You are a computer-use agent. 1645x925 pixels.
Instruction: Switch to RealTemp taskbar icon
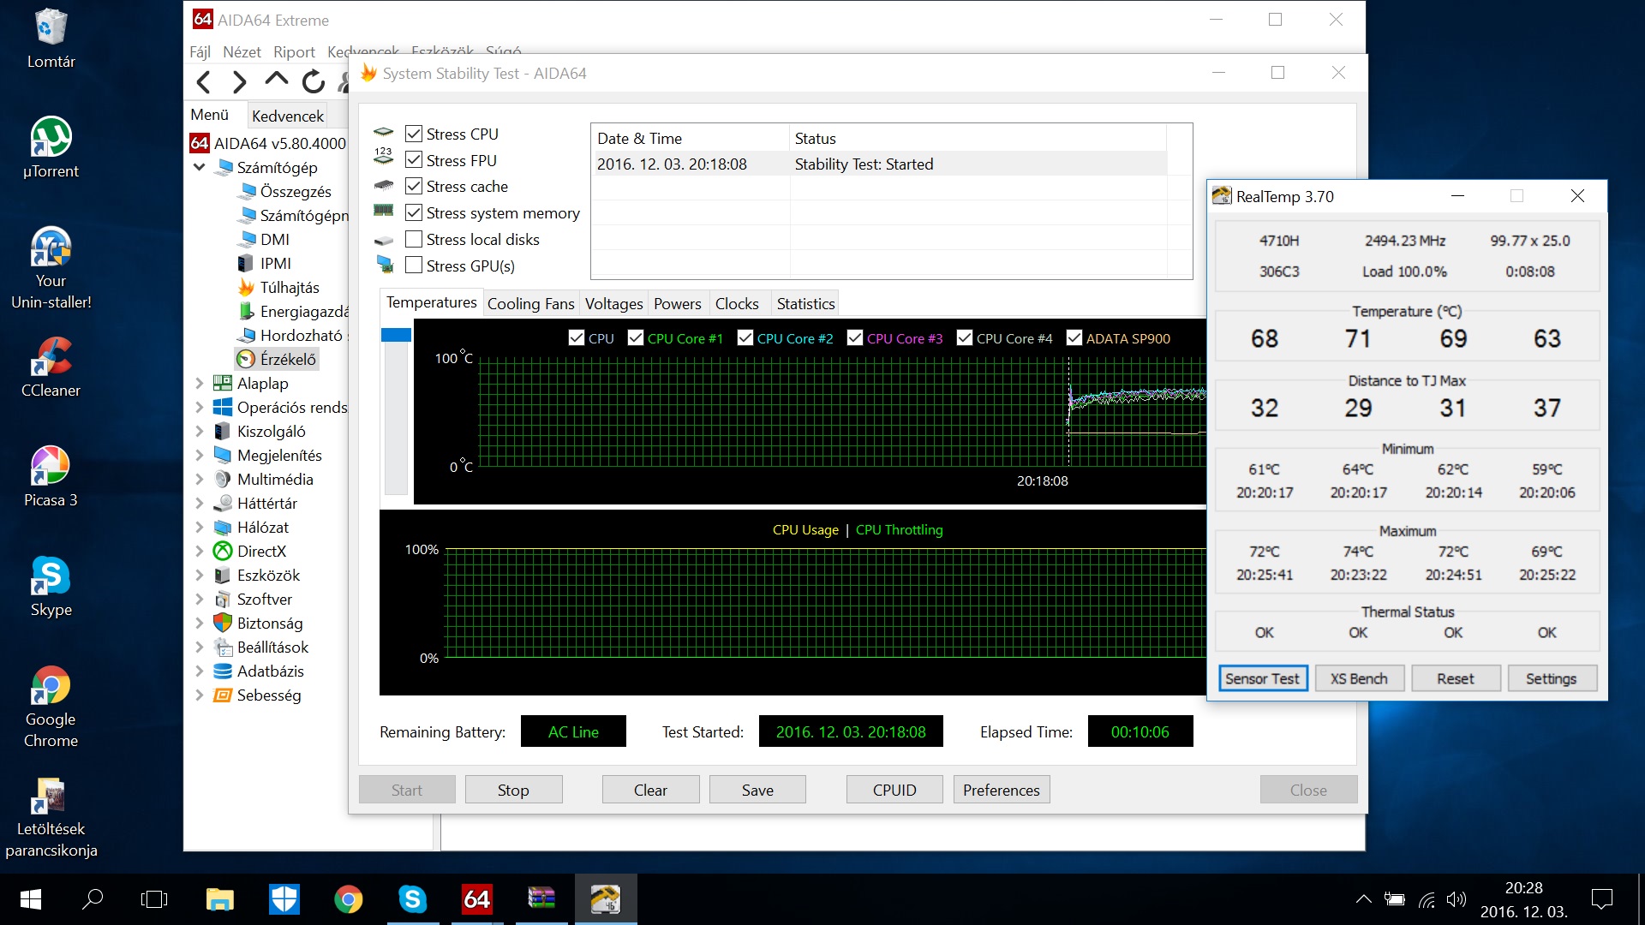[x=606, y=899]
